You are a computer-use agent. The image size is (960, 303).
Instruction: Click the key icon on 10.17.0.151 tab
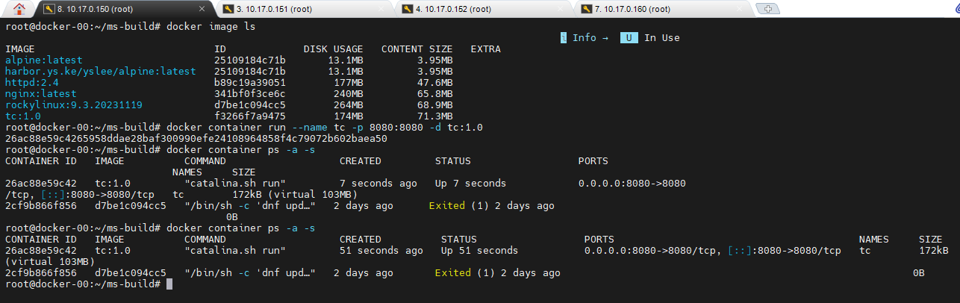click(228, 9)
